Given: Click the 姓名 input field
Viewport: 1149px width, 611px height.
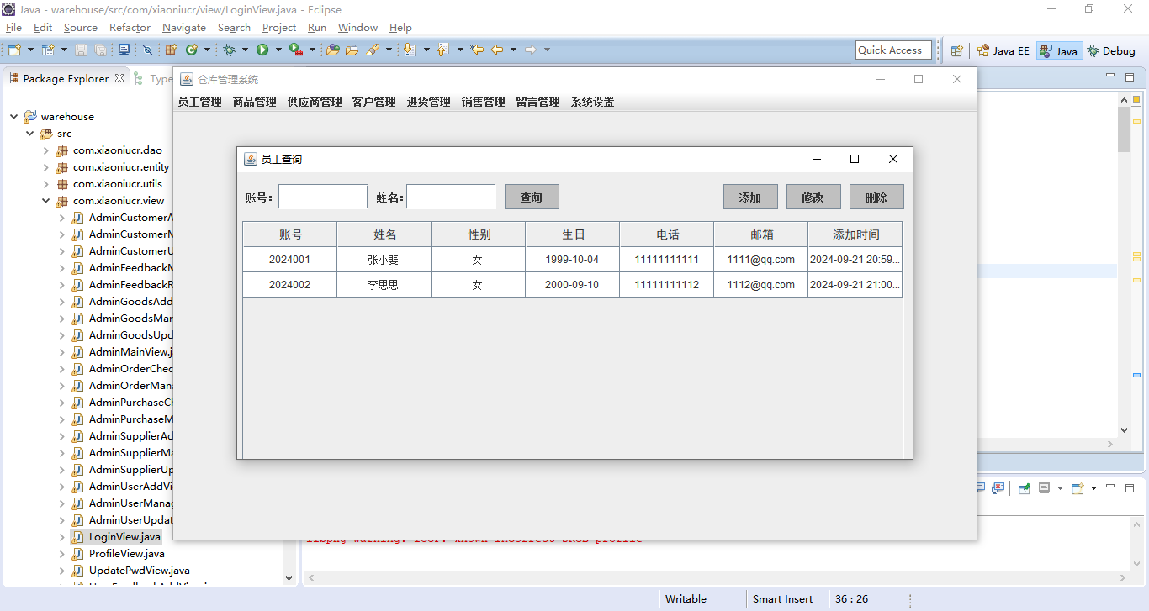Looking at the screenshot, I should tap(451, 197).
